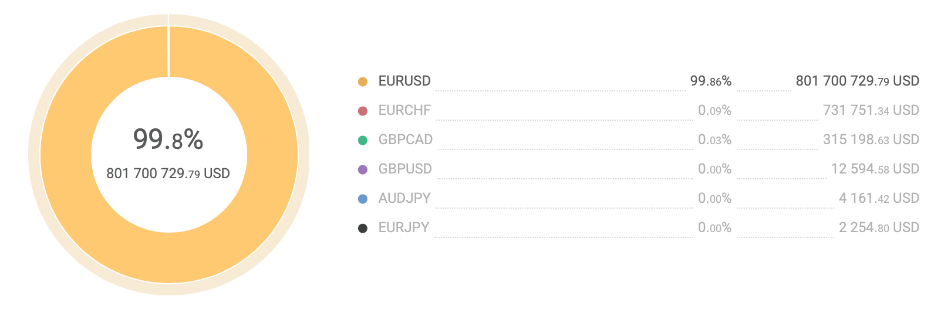Select the AUDJPY legend label
This screenshot has width=951, height=313.
404,198
